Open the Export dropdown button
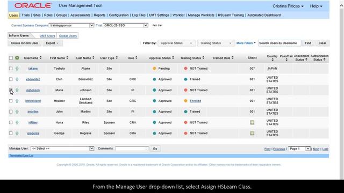The image size is (344, 193). pyautogui.click(x=53, y=43)
